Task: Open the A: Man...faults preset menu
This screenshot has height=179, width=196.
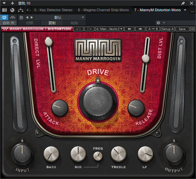Action: (x=109, y=29)
